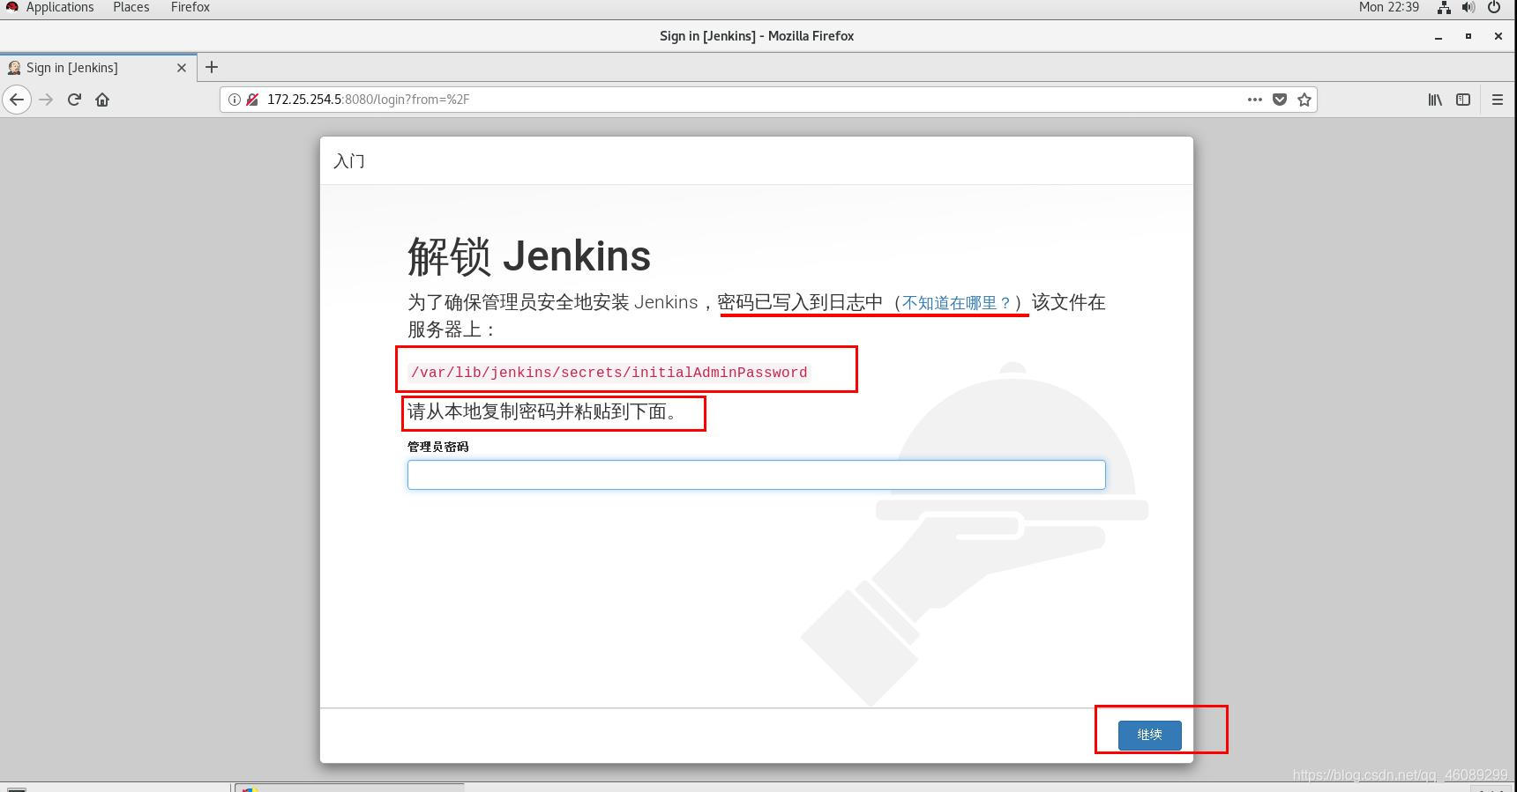The height and width of the screenshot is (792, 1517).
Task: Focus the 管理员密码 input field
Action: click(x=756, y=475)
